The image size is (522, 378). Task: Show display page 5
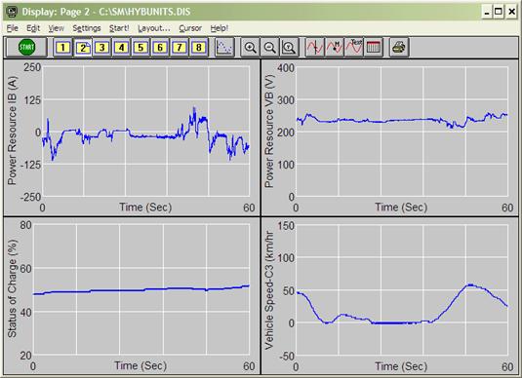(141, 48)
